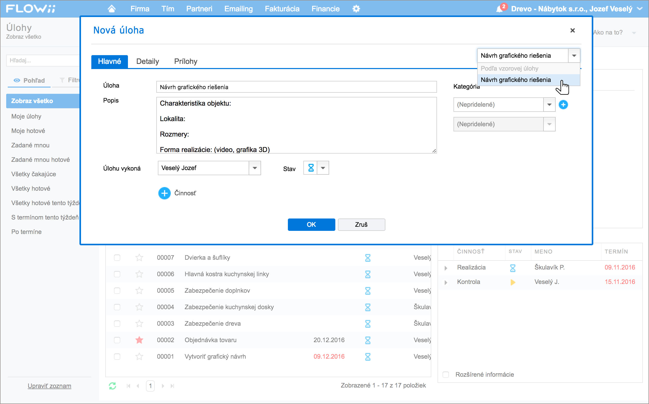Close the Nová úloha dialog
The image size is (649, 404).
click(572, 30)
